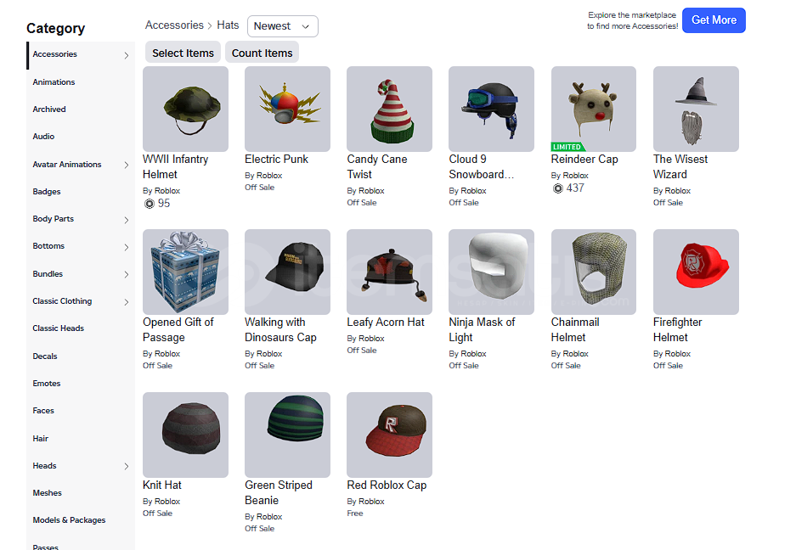Open the Opened Gift of Passage thumbnail
The width and height of the screenshot is (796, 550).
click(x=185, y=272)
